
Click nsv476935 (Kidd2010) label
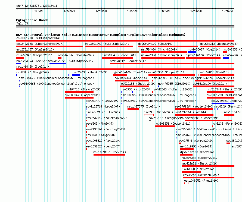pyautogui.click(x=174, y=84)
